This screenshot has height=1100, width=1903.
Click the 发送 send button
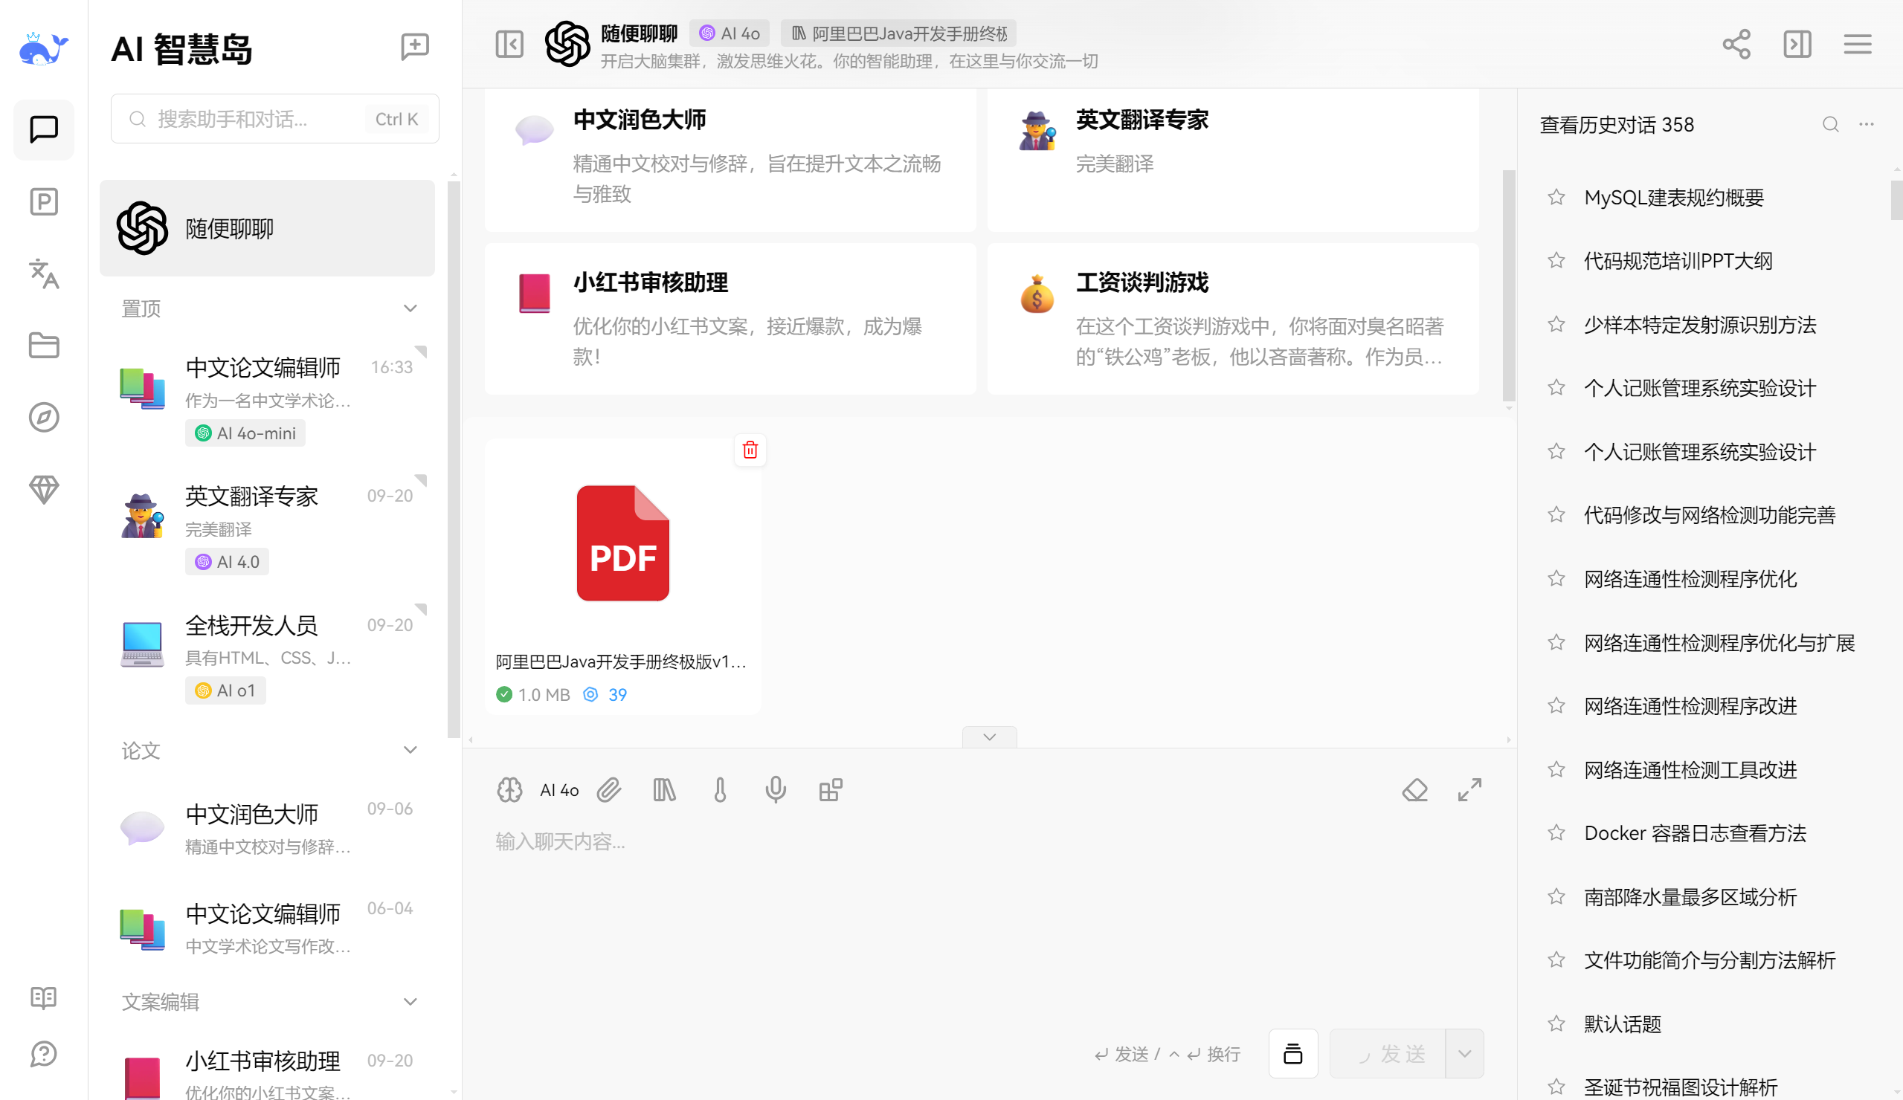pyautogui.click(x=1388, y=1054)
